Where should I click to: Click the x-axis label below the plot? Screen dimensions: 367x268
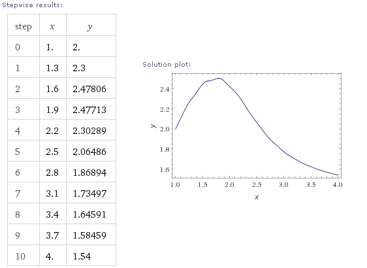(x=257, y=197)
